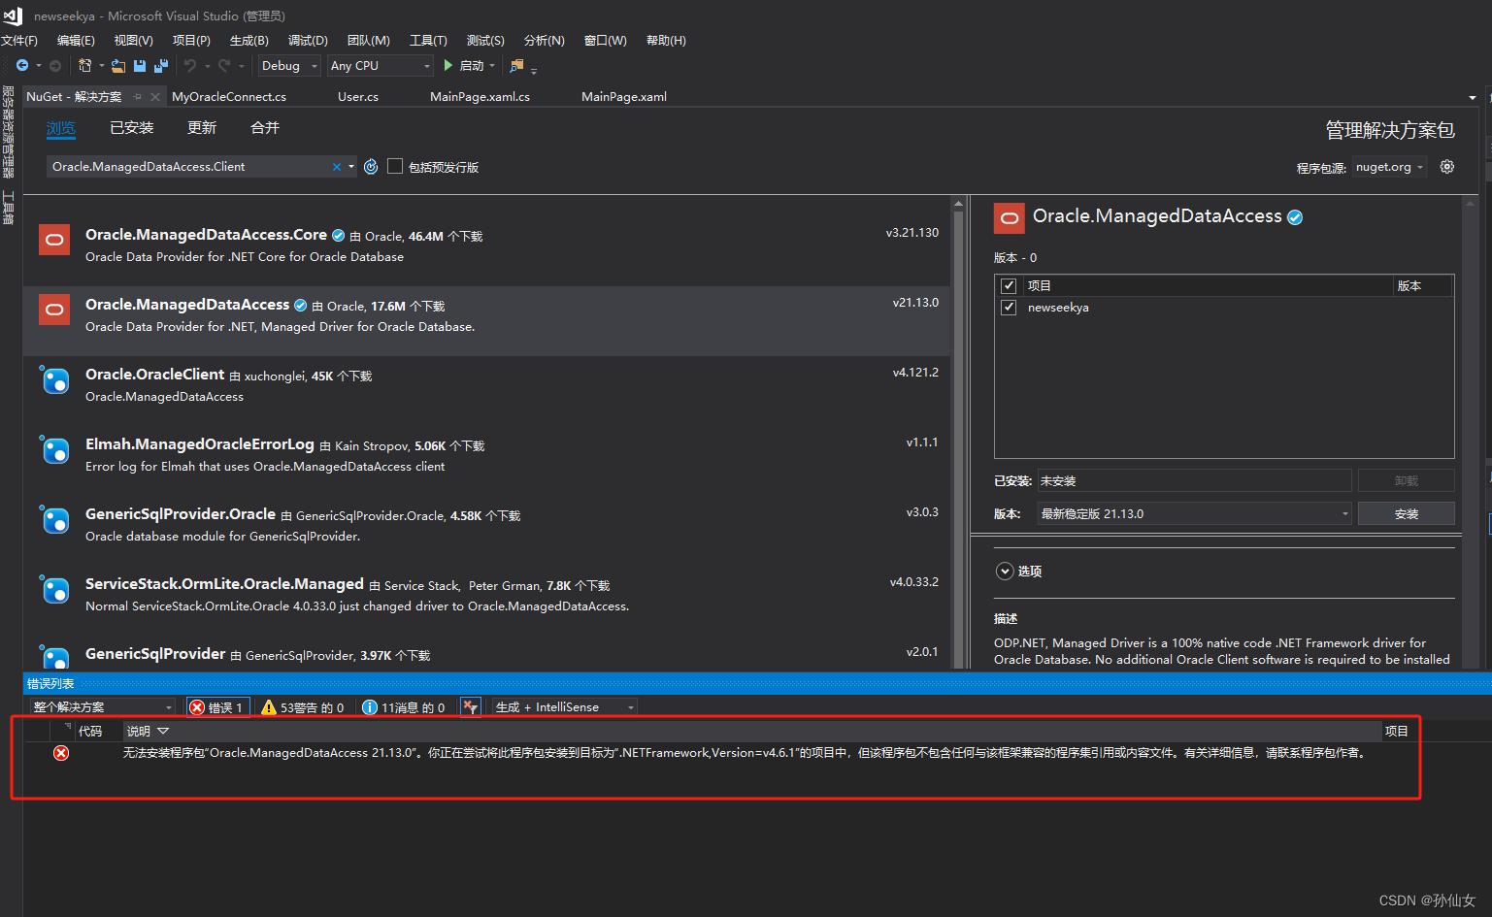Click the Navigate Forward arrow icon
Screen dimensions: 1492x917
[x=55, y=65]
